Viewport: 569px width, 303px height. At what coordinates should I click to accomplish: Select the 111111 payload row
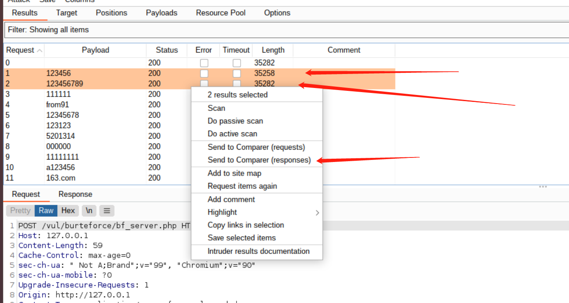point(98,94)
